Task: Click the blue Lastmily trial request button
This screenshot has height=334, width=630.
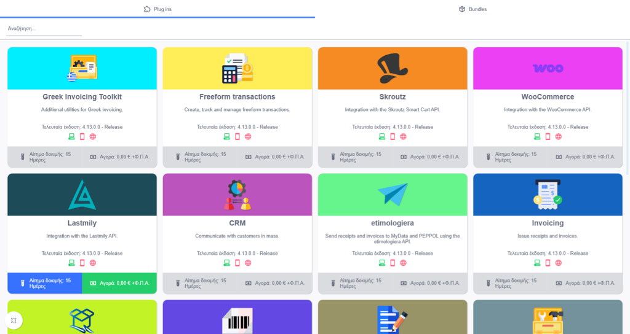Action: (44, 283)
